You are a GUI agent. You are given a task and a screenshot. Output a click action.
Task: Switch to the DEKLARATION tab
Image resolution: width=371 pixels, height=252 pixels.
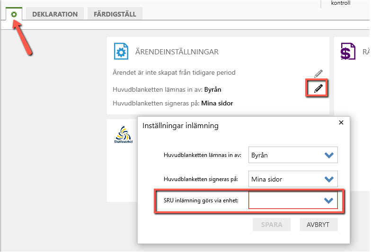coord(55,14)
